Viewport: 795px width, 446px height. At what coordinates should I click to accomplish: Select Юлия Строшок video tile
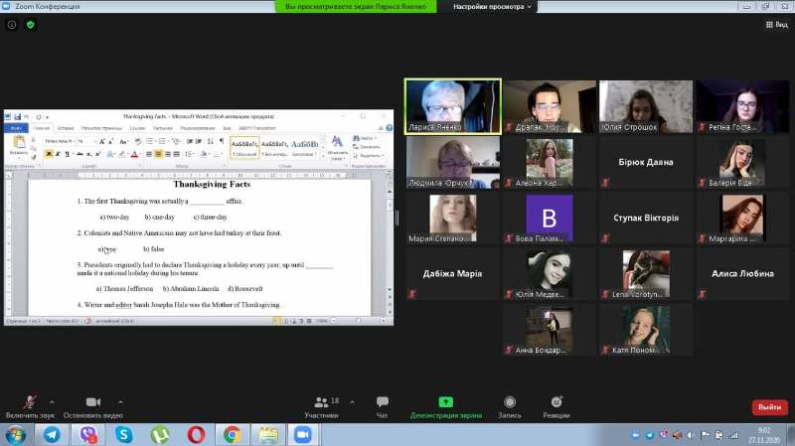pos(645,106)
